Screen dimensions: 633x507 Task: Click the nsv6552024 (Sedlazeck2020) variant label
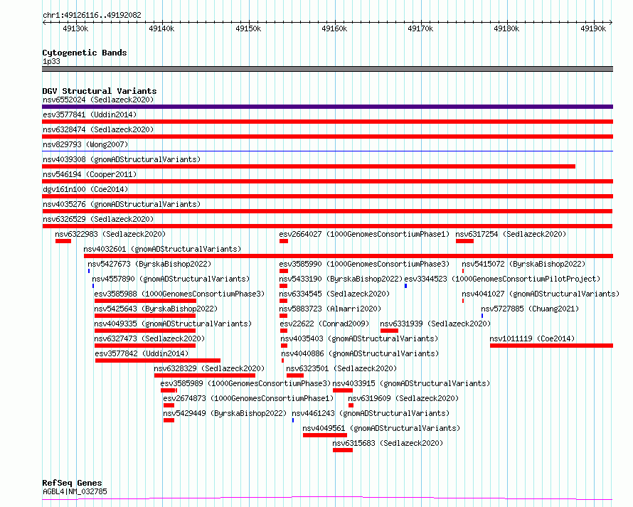pos(98,100)
